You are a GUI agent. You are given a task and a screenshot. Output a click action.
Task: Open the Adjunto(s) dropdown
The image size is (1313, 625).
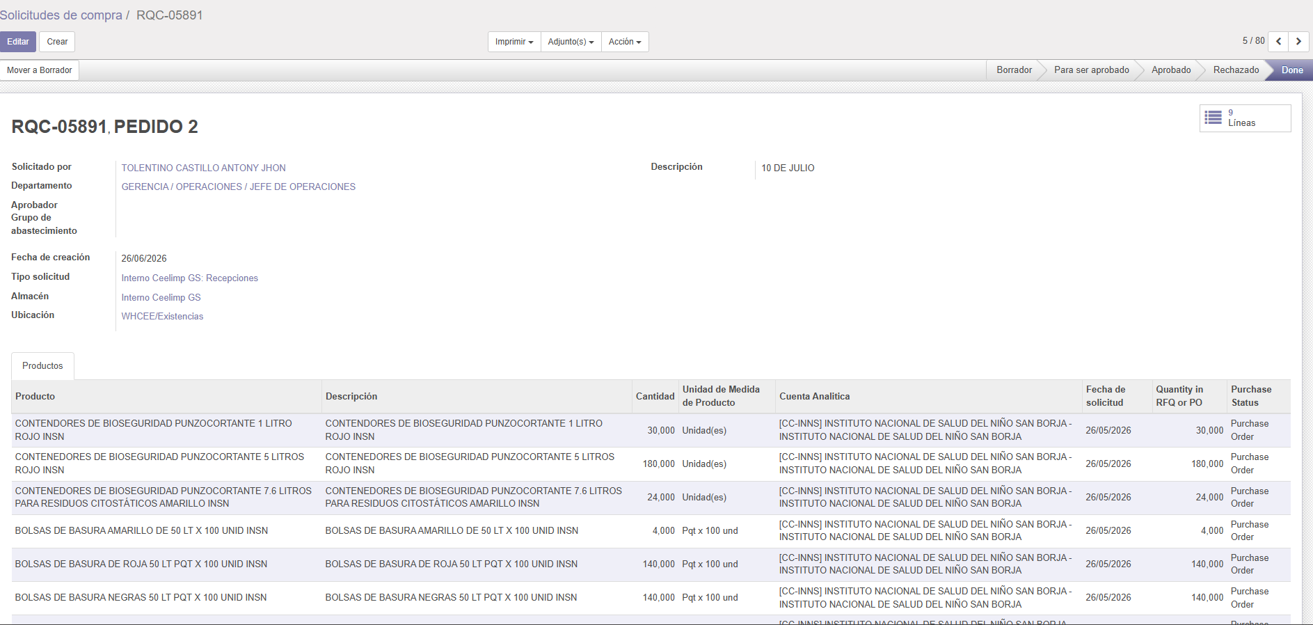[571, 42]
